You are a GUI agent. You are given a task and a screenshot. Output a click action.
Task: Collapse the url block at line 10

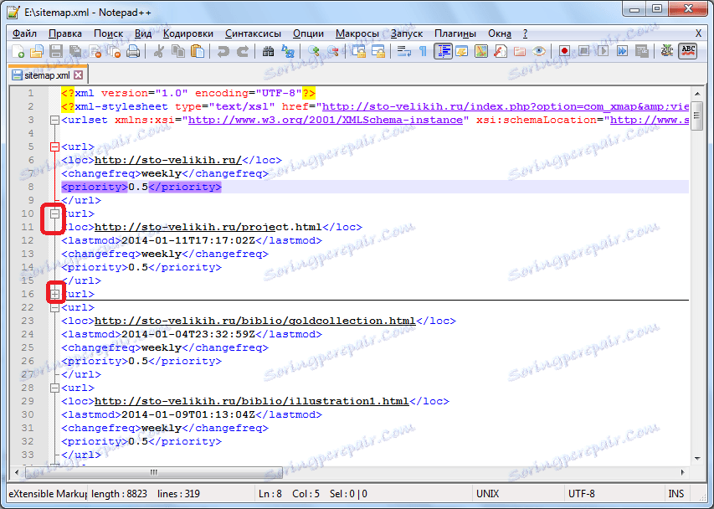click(54, 215)
